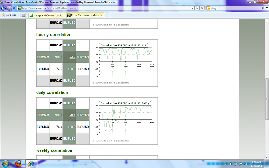Open the taskbar clock showing 1:30 AM
The image size is (269, 168).
tap(257, 164)
